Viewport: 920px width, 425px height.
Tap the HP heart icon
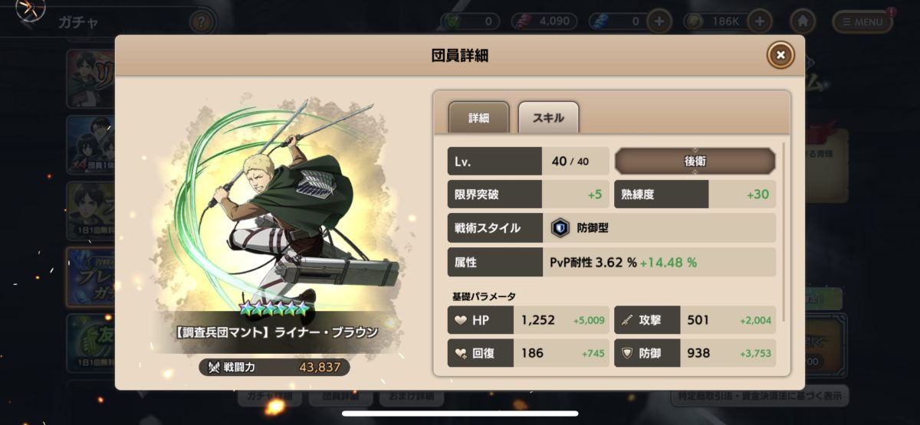[460, 320]
